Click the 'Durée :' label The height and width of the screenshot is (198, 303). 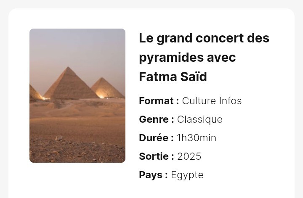156,138
